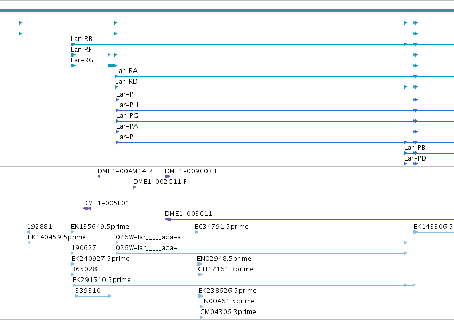Select the 365028 EST label
Viewport: 454px width, 320px height.
click(84, 270)
